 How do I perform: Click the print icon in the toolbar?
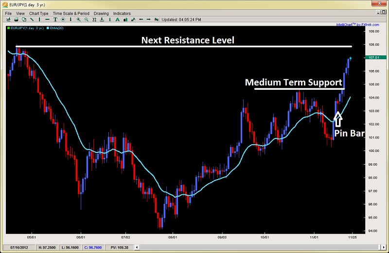pos(17,19)
